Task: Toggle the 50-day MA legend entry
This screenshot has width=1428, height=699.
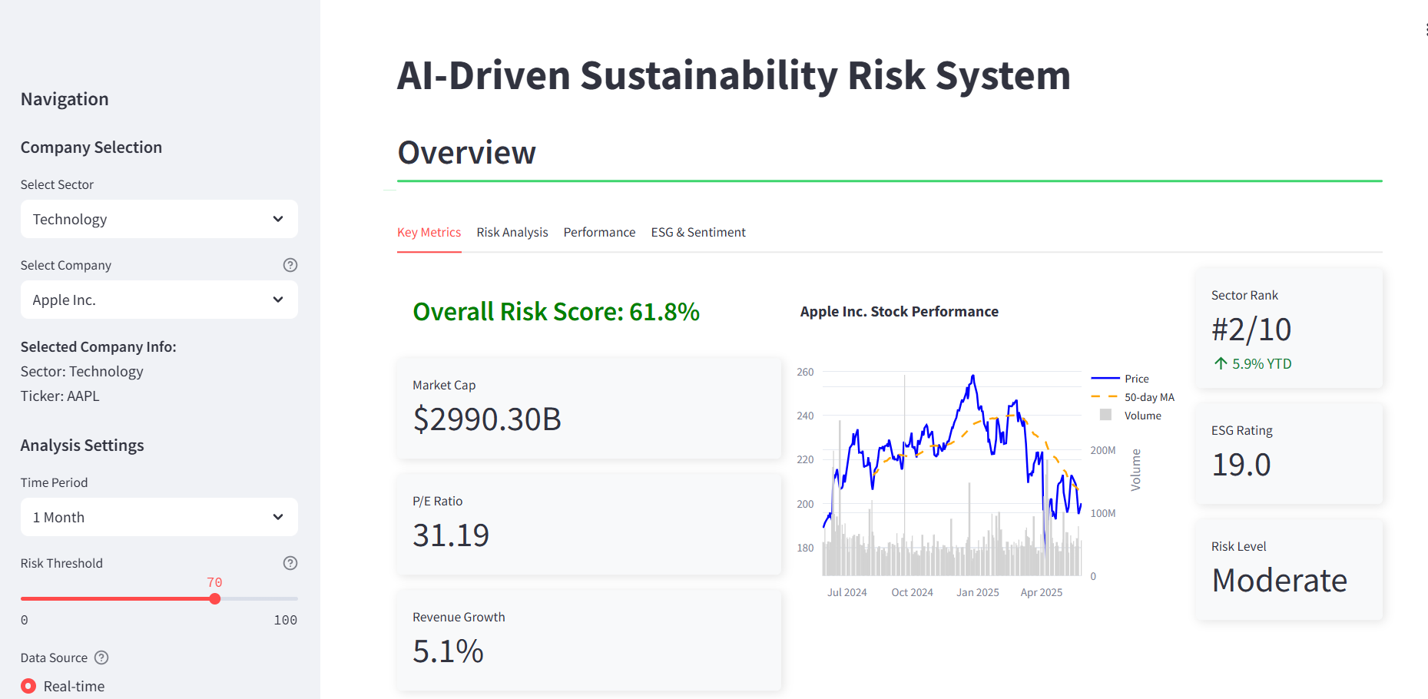Action: tap(1133, 397)
